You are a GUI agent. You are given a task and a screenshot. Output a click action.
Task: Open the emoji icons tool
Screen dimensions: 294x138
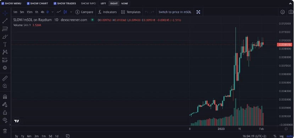5,68
